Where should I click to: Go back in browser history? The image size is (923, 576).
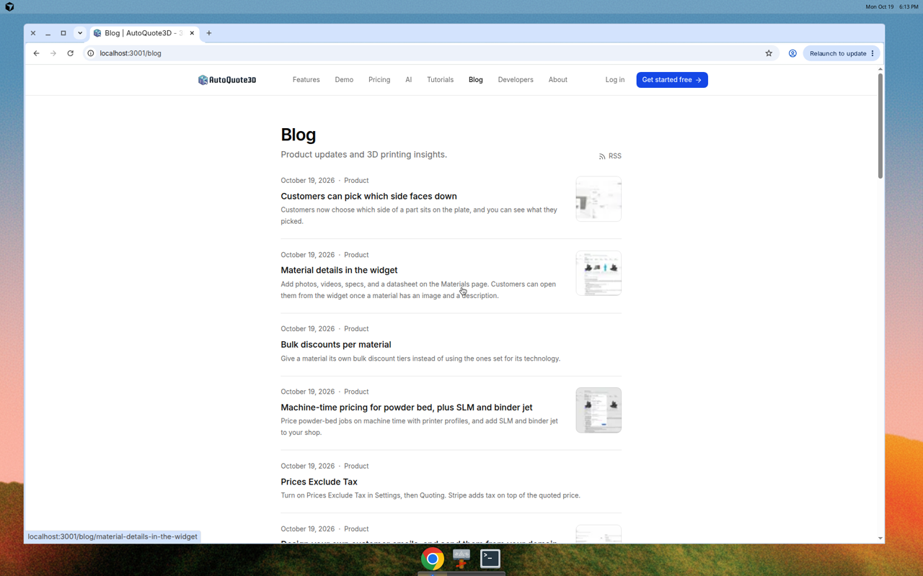[36, 53]
